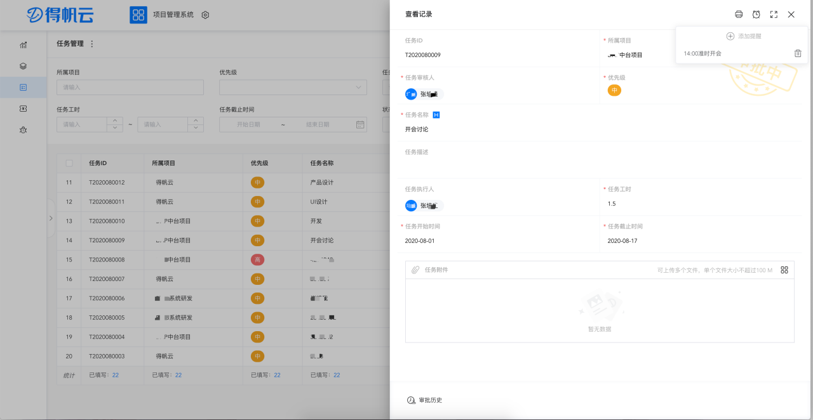Viewport: 813px width, 420px height.
Task: Click the 所属项目 filter input
Action: (x=130, y=88)
